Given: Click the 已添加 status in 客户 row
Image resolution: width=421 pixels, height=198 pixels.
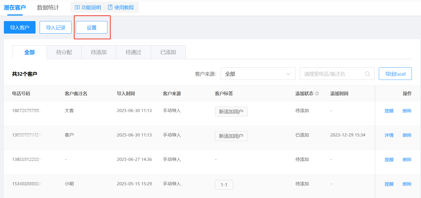Looking at the screenshot, I should click(302, 135).
